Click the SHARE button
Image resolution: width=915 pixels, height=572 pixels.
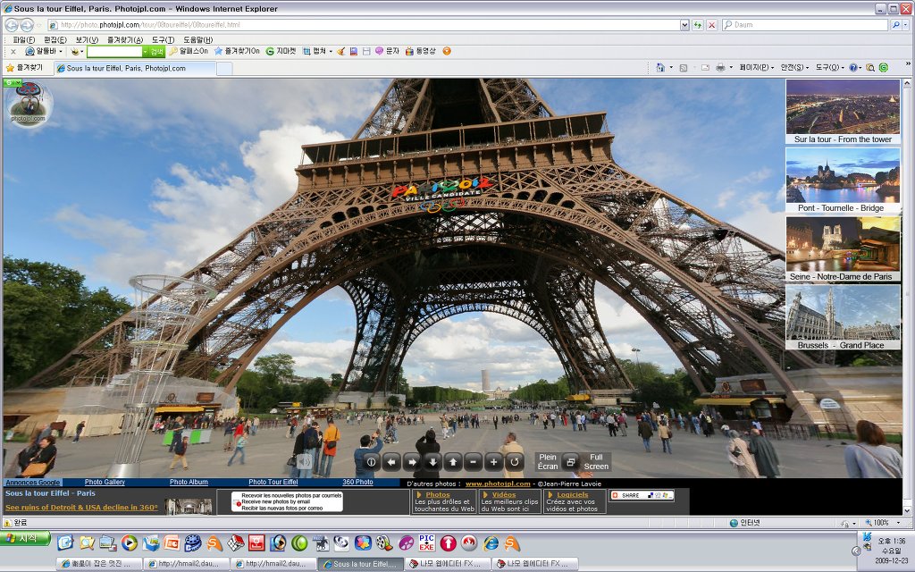click(x=642, y=495)
